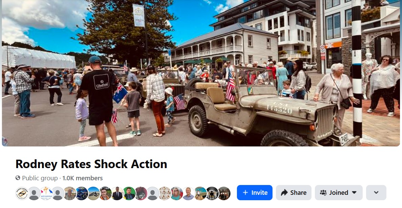Open the woman with sunglasses avatar

(177, 193)
